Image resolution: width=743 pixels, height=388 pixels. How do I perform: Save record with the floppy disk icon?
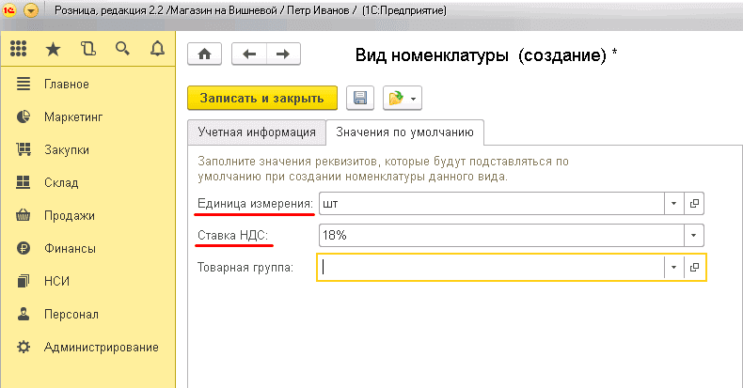pyautogui.click(x=359, y=98)
